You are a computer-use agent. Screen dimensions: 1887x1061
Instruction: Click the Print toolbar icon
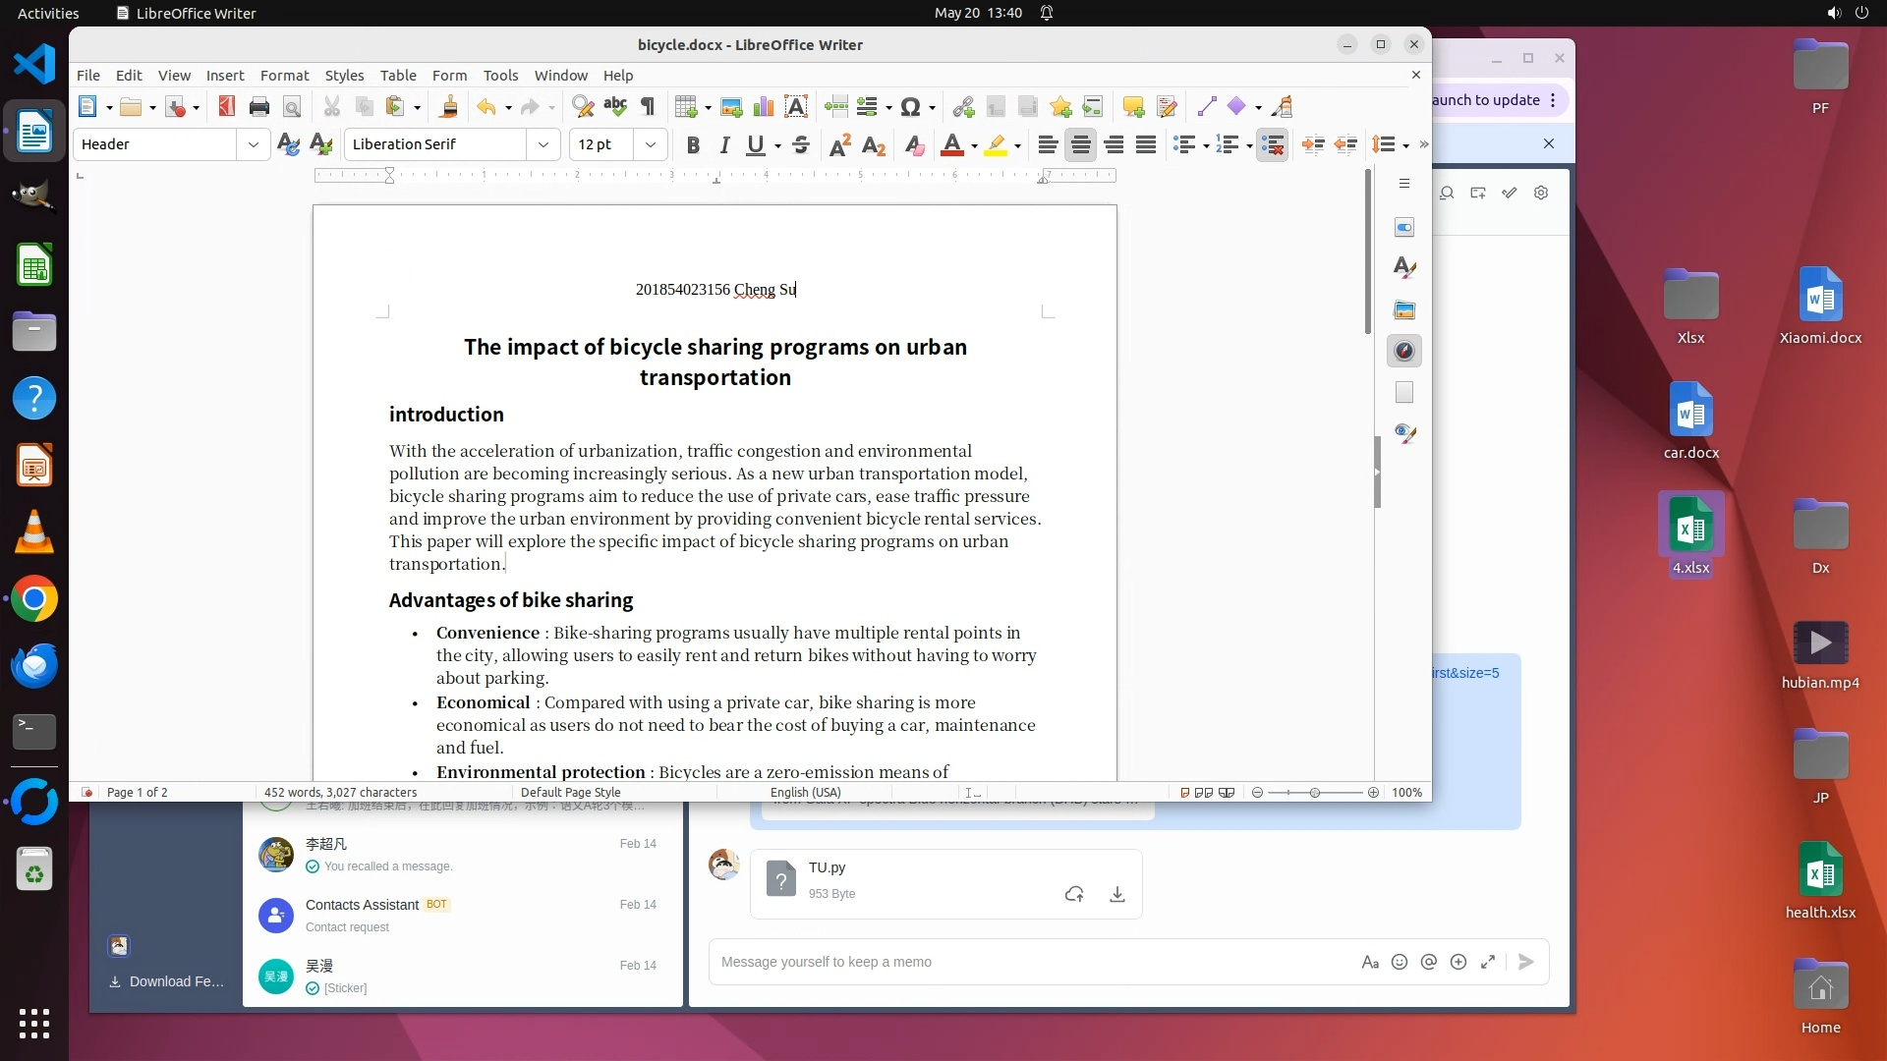[259, 107]
